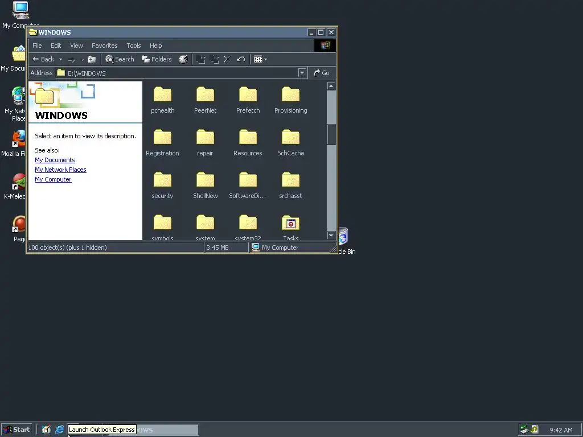The height and width of the screenshot is (437, 583).
Task: Select the Resources folder
Action: coord(248,143)
